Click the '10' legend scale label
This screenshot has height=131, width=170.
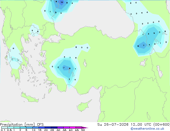34,130
